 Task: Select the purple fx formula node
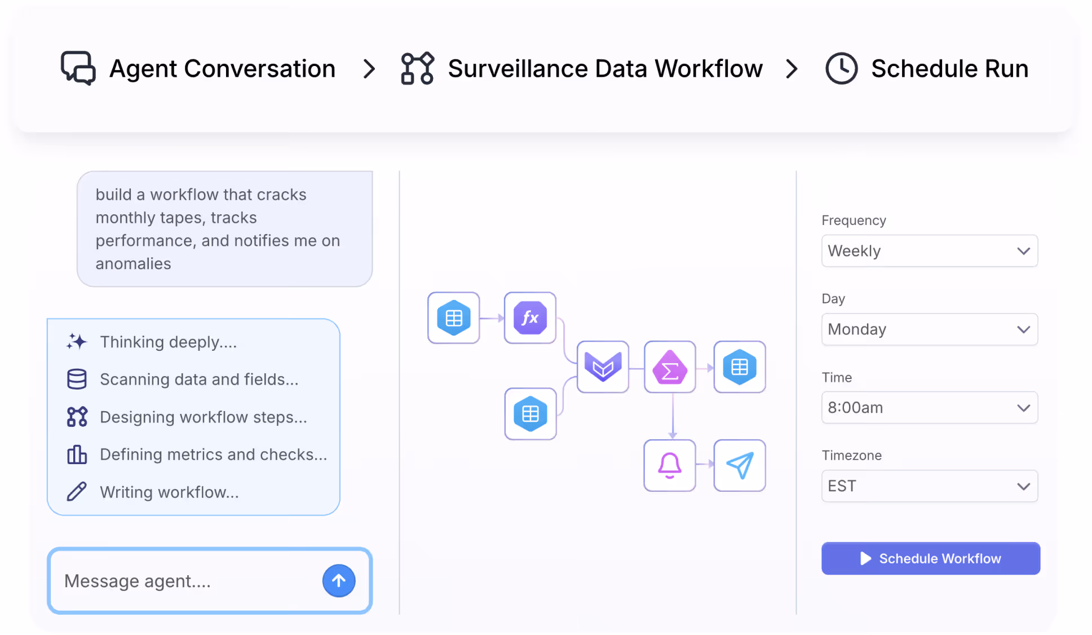(530, 318)
